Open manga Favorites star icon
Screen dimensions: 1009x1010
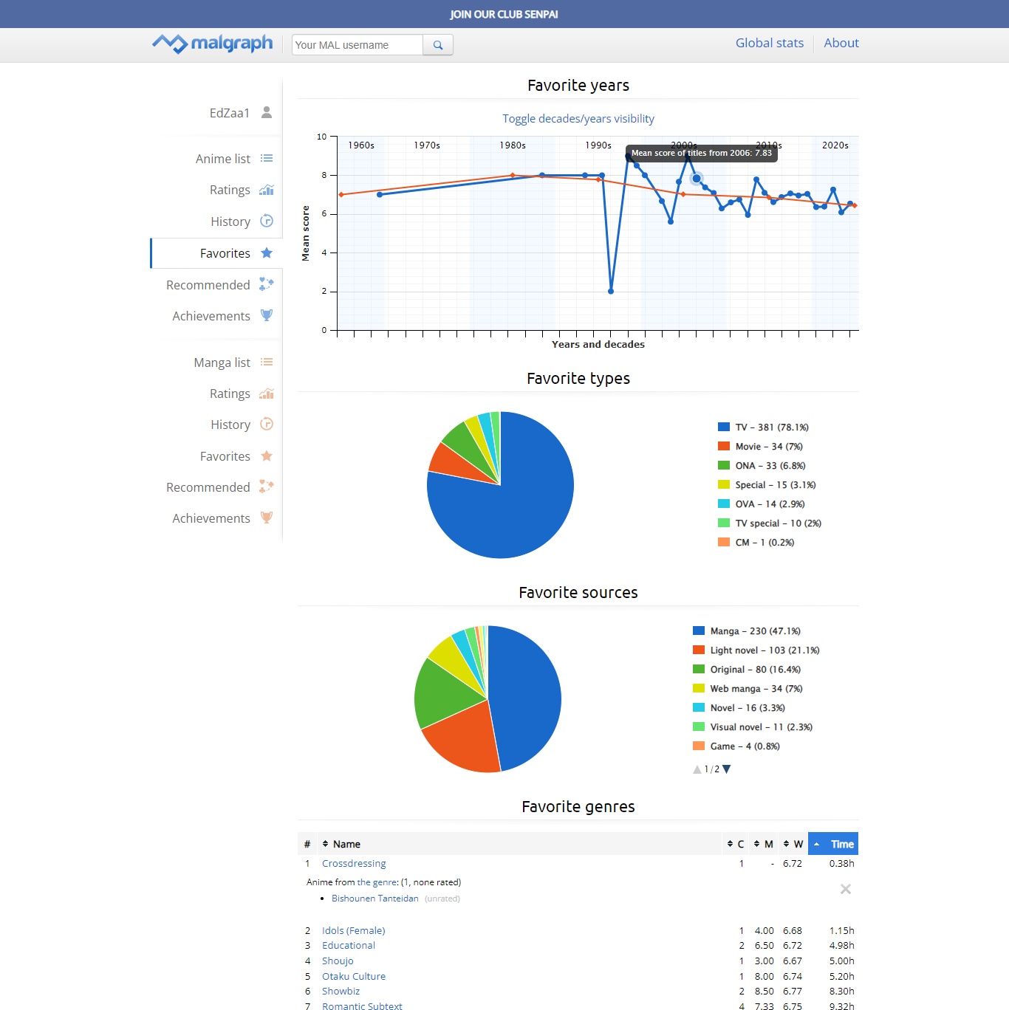click(267, 456)
